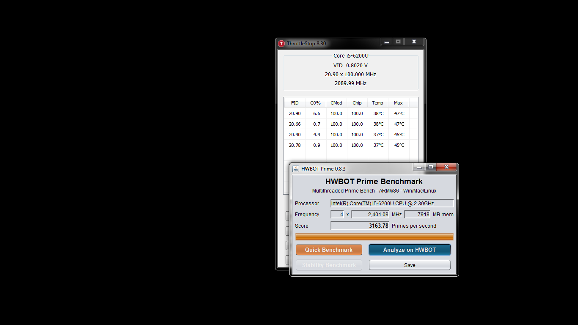Click the Max value in the 20.78 row

pyautogui.click(x=399, y=145)
